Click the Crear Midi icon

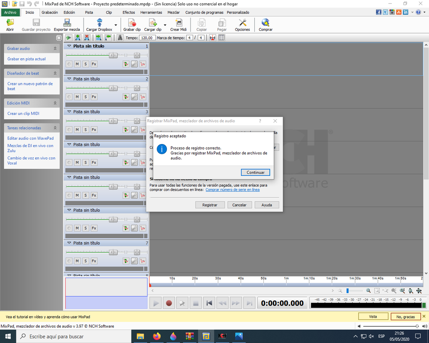(178, 25)
